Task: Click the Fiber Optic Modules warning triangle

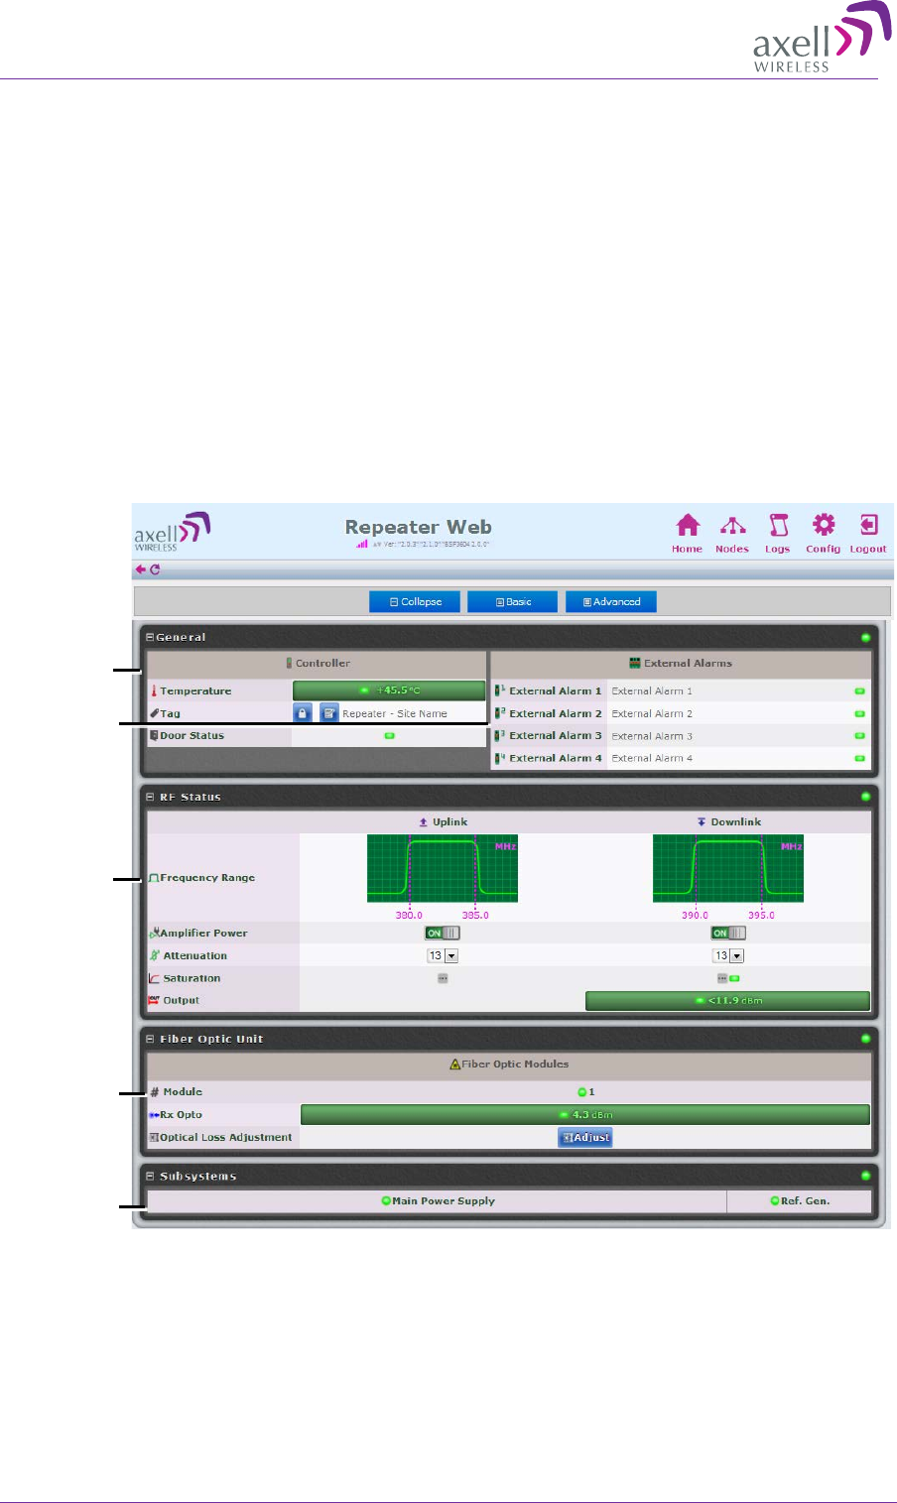Action: [455, 1065]
